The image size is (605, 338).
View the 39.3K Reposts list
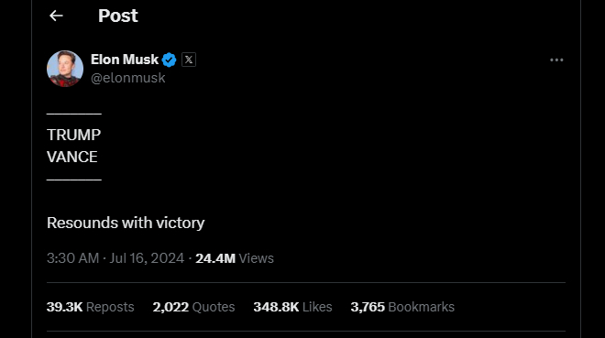[90, 307]
